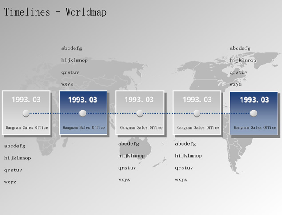Click the 1993. 03 date in fourth box
The image size is (282, 215).
tap(197, 100)
